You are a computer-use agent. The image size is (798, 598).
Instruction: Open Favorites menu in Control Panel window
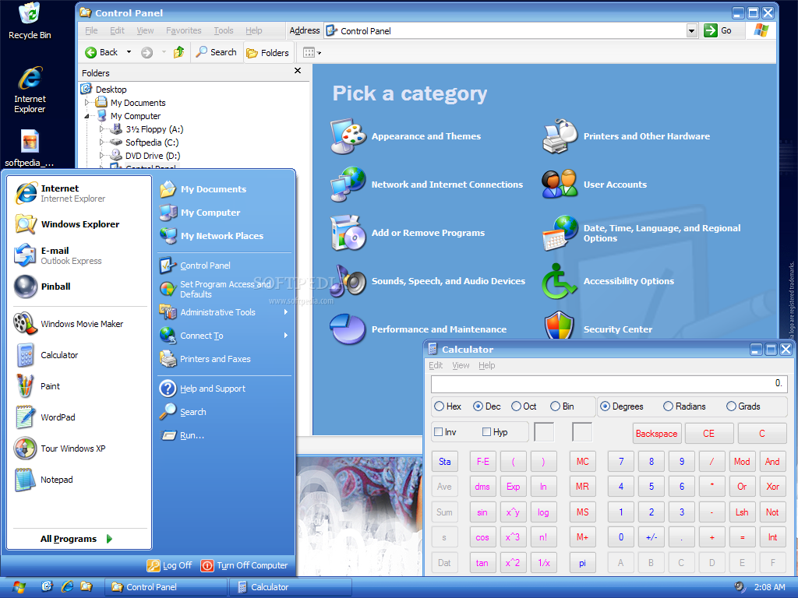(183, 30)
